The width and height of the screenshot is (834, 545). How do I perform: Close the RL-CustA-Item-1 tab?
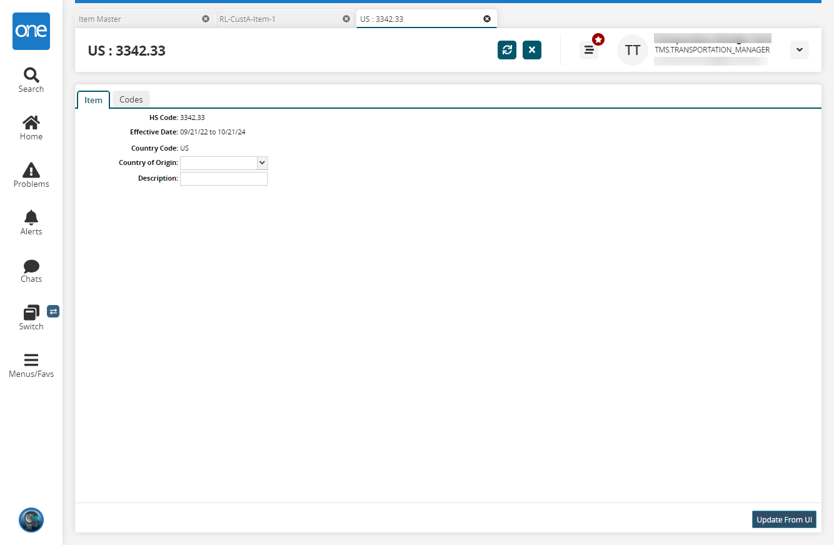(346, 19)
